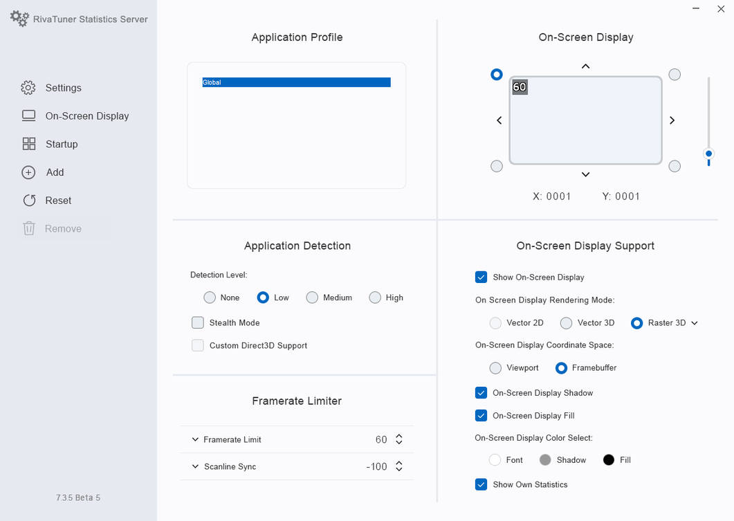This screenshot has height=521, width=734.
Task: Pick the black Fill color swatch
Action: click(609, 459)
